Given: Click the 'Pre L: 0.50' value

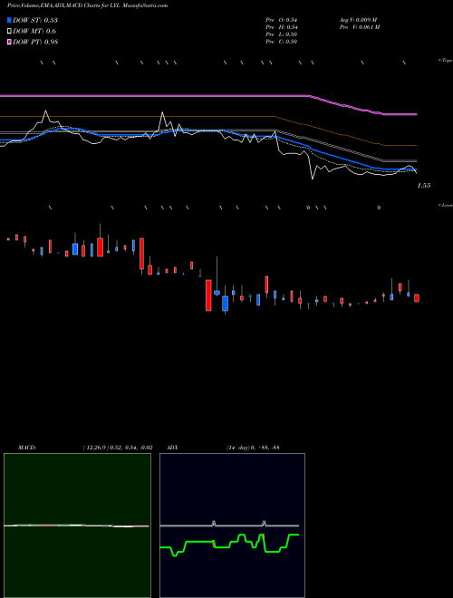Looking at the screenshot, I should pyautogui.click(x=282, y=34).
